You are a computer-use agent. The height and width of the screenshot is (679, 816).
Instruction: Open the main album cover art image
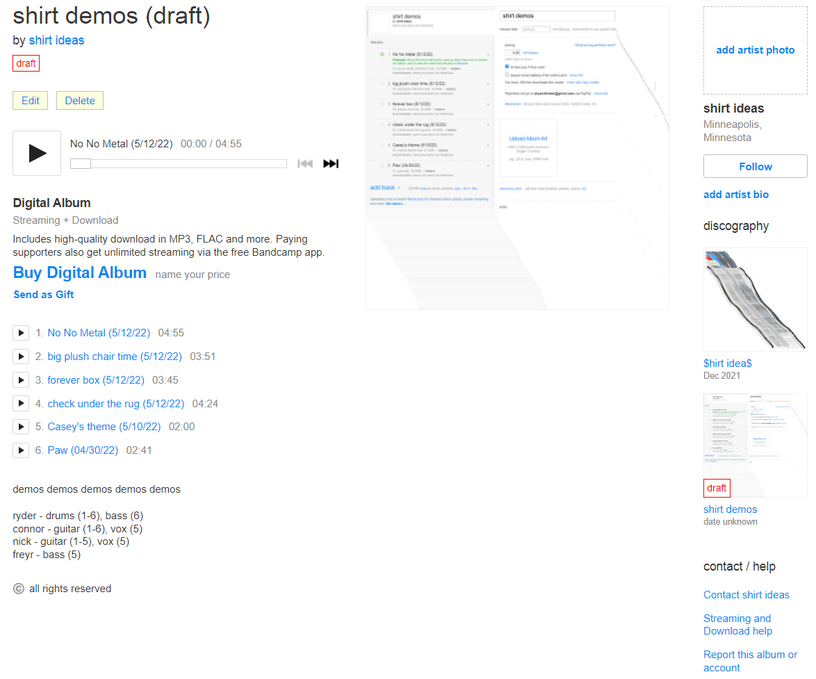click(x=517, y=158)
